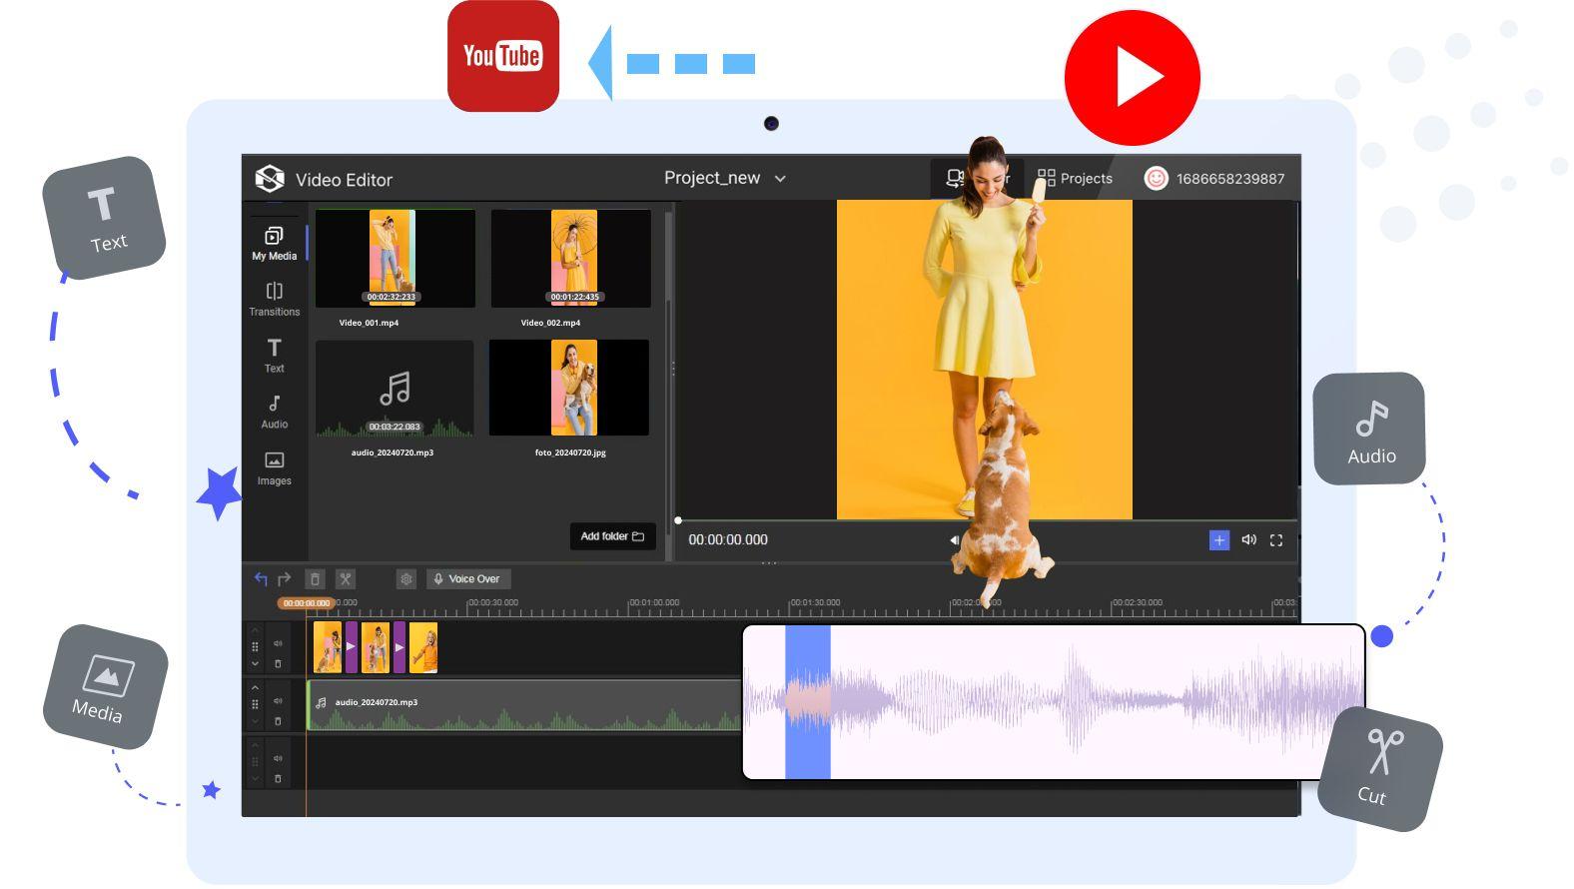The image size is (1574, 889).
Task: Click the orange playhead time marker
Action: [306, 603]
